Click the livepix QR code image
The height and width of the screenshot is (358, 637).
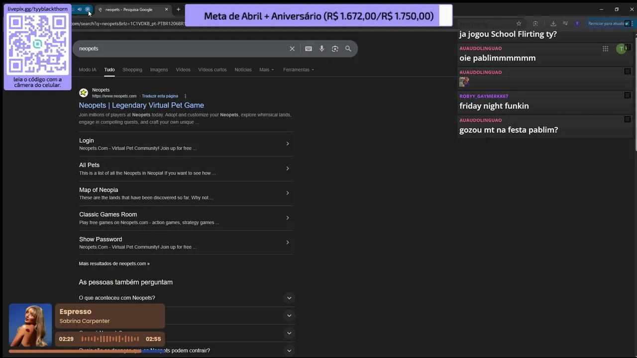(x=37, y=44)
